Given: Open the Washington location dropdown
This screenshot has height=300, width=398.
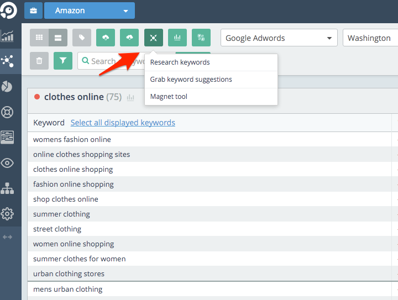Looking at the screenshot, I should tap(370, 38).
